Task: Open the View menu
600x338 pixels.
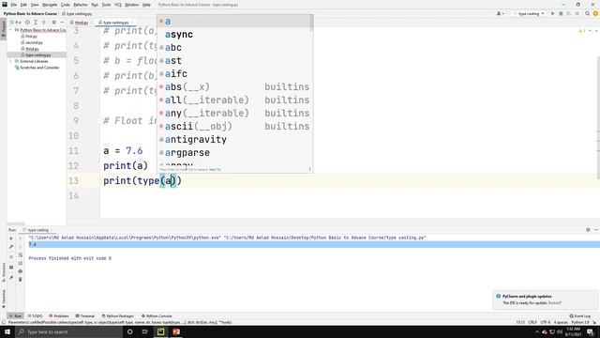Action: (35, 5)
